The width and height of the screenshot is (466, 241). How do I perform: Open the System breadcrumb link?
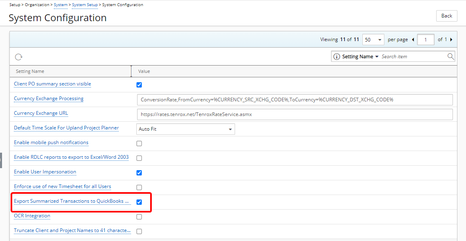click(61, 5)
